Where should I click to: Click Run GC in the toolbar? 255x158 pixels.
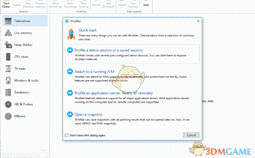(x=96, y=4)
